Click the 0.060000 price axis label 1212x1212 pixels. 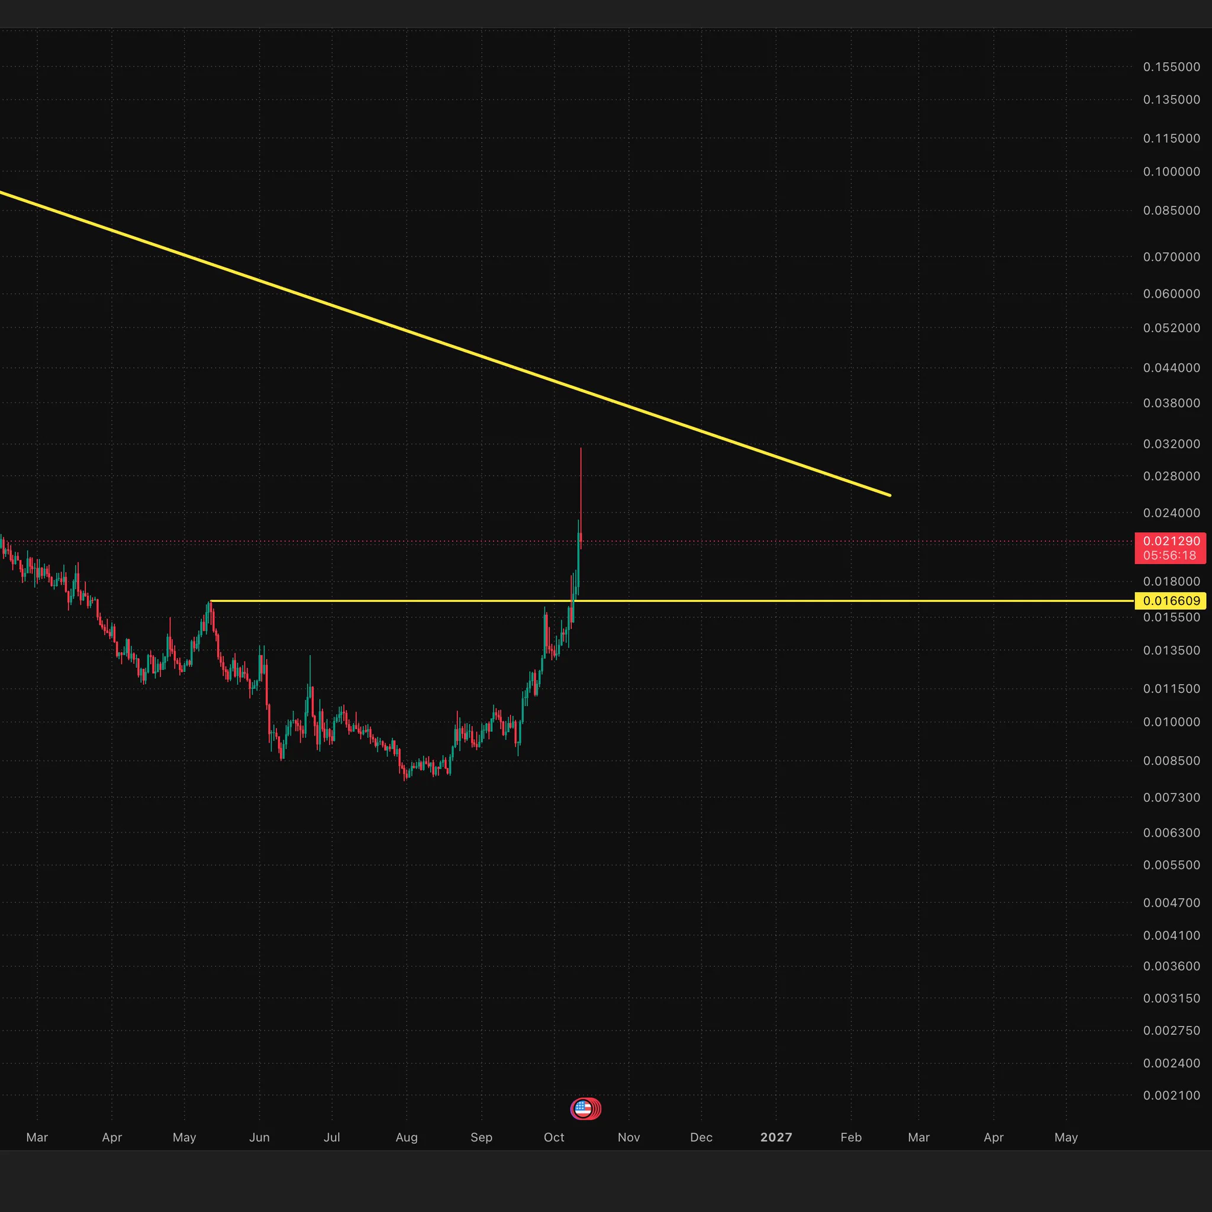(x=1171, y=294)
